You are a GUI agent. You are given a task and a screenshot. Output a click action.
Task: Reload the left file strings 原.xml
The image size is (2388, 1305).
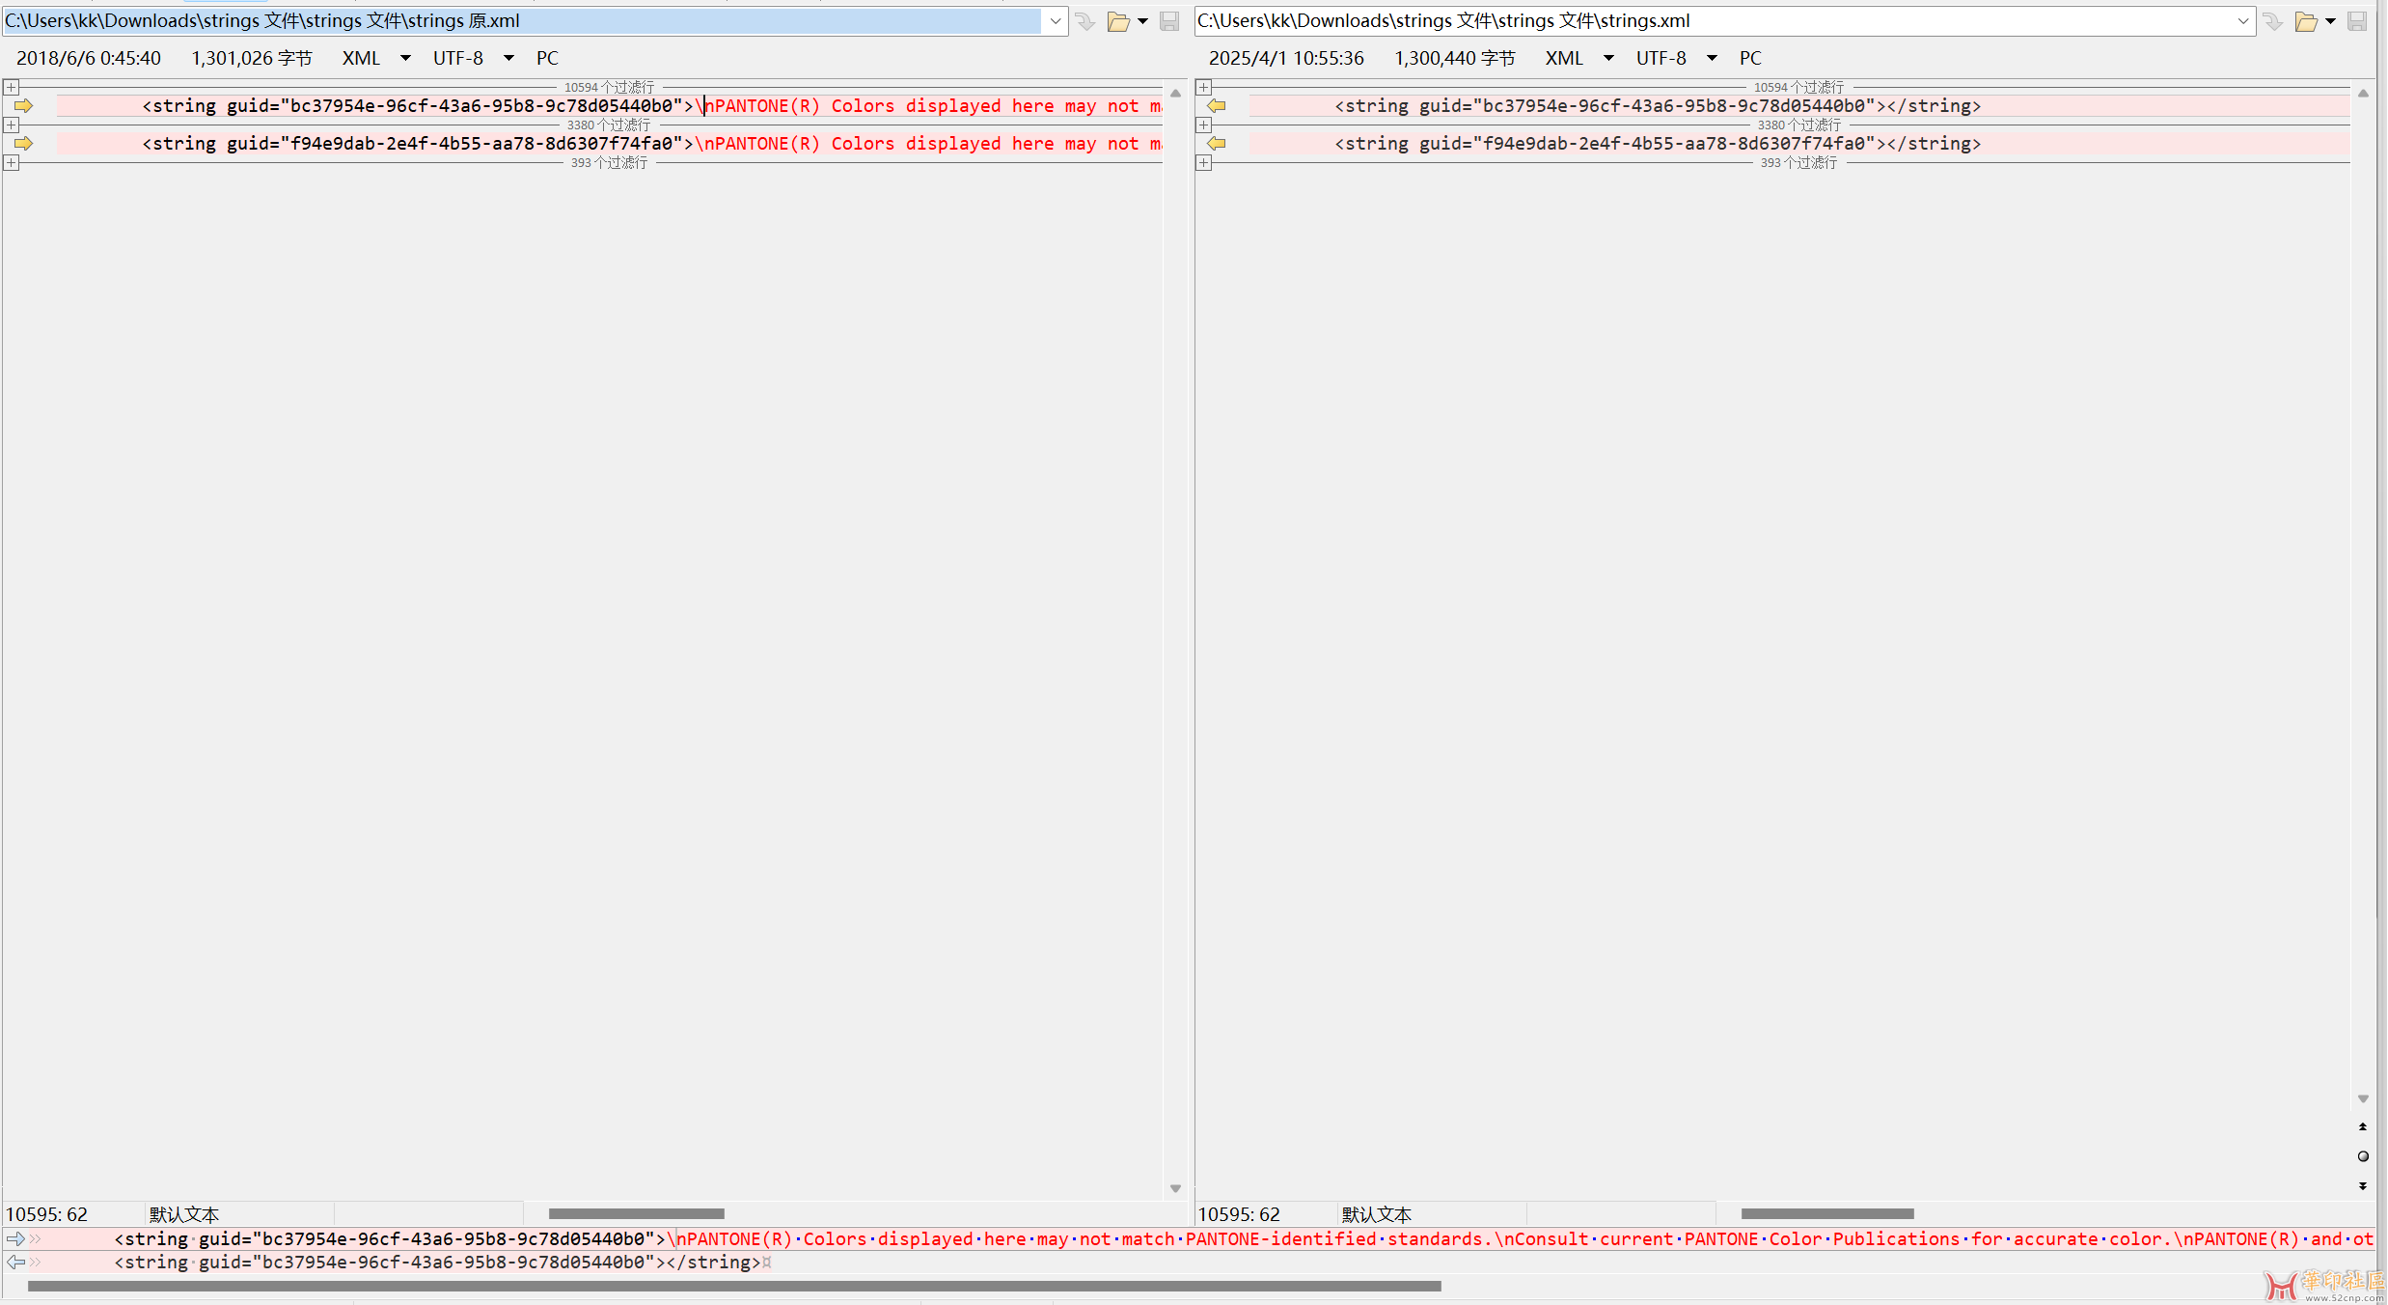[1085, 21]
